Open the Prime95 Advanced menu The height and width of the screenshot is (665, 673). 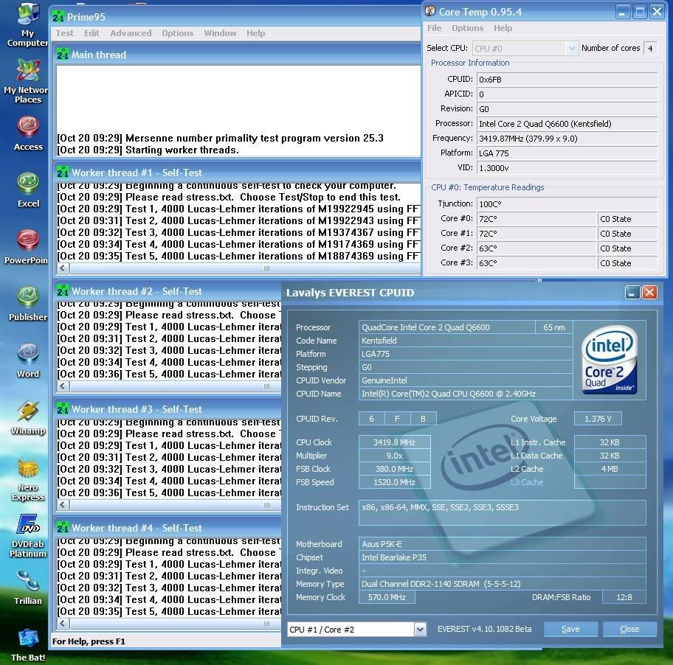(x=131, y=33)
